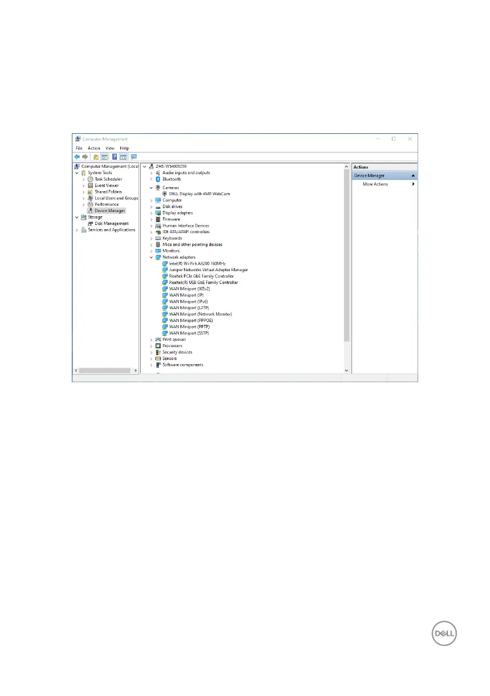Click the Processors category icon
Image resolution: width=490 pixels, height=696 pixels.
(x=158, y=346)
